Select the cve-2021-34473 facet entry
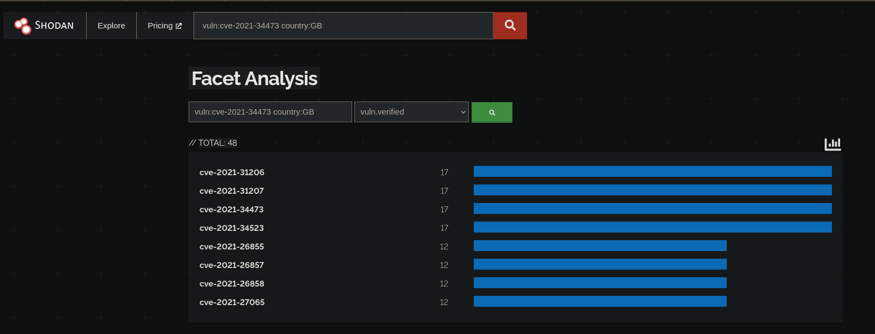The image size is (875, 334). [x=231, y=210]
